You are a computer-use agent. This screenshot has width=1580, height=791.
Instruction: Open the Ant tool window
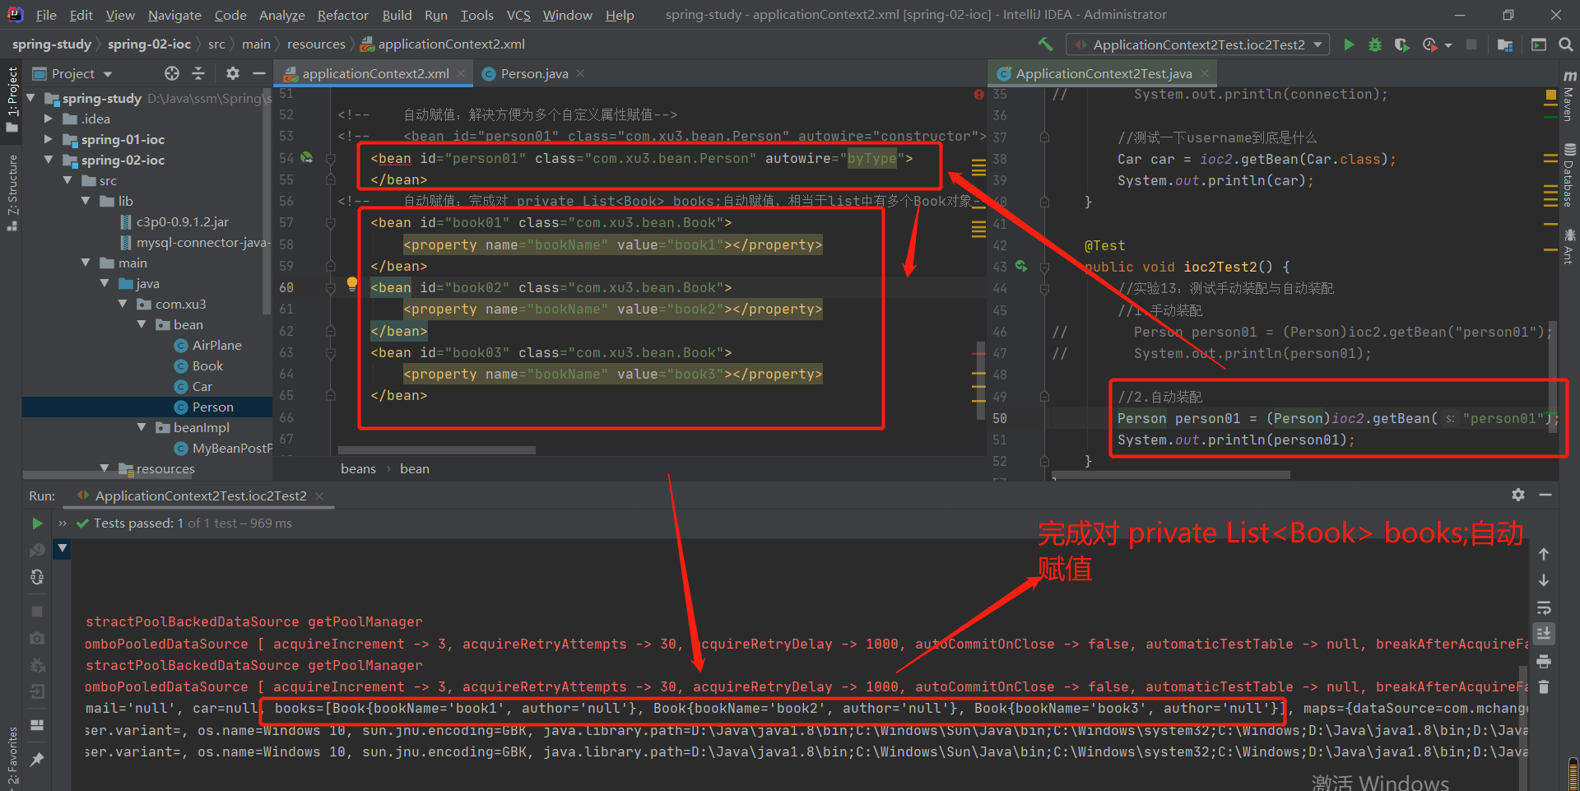pyautogui.click(x=1568, y=247)
